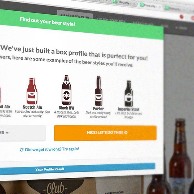This screenshot has width=194, height=194.
Task: Click the arrow icon in orange button
Action: coord(126,133)
